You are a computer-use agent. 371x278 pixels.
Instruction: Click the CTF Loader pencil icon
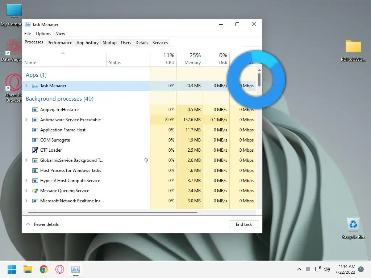(35, 150)
